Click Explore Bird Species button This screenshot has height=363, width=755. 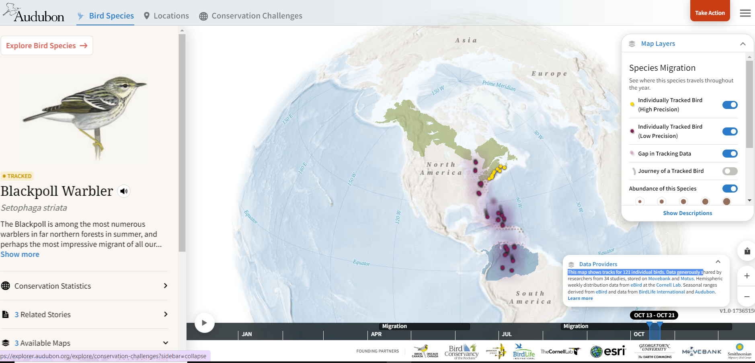pyautogui.click(x=47, y=45)
